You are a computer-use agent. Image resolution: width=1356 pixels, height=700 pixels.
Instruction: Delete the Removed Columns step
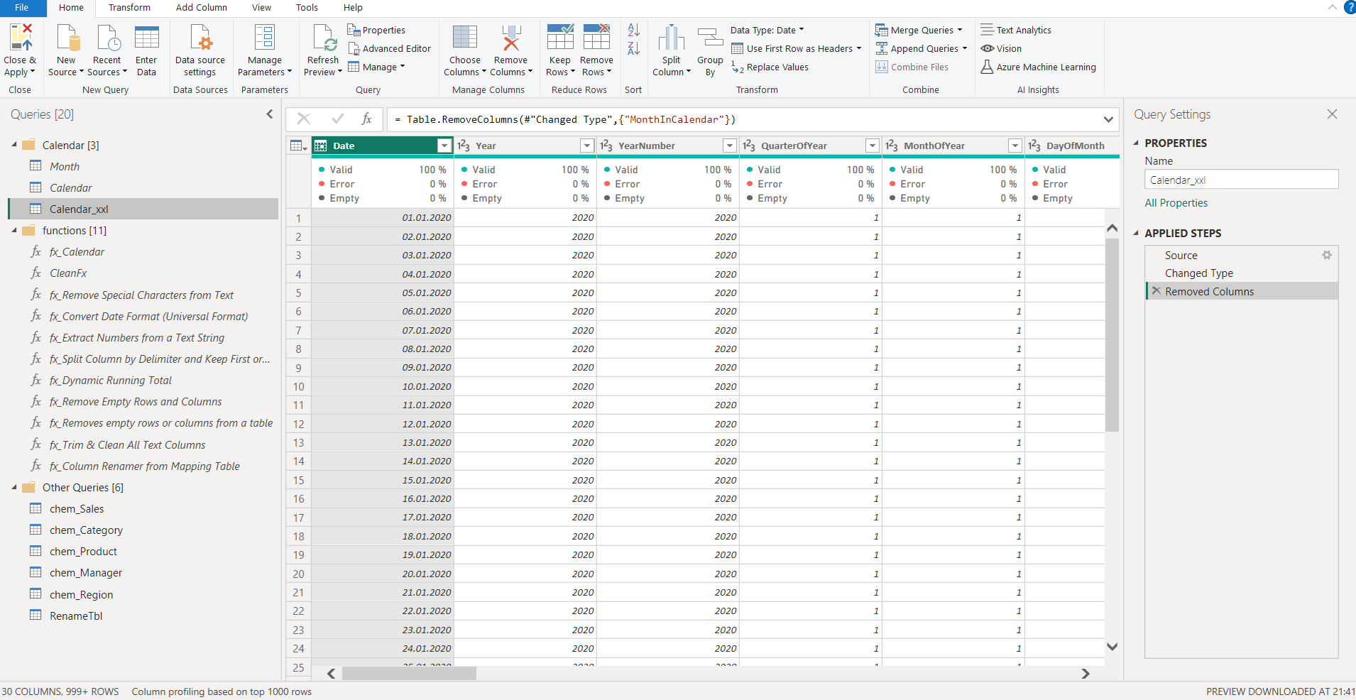(1157, 291)
